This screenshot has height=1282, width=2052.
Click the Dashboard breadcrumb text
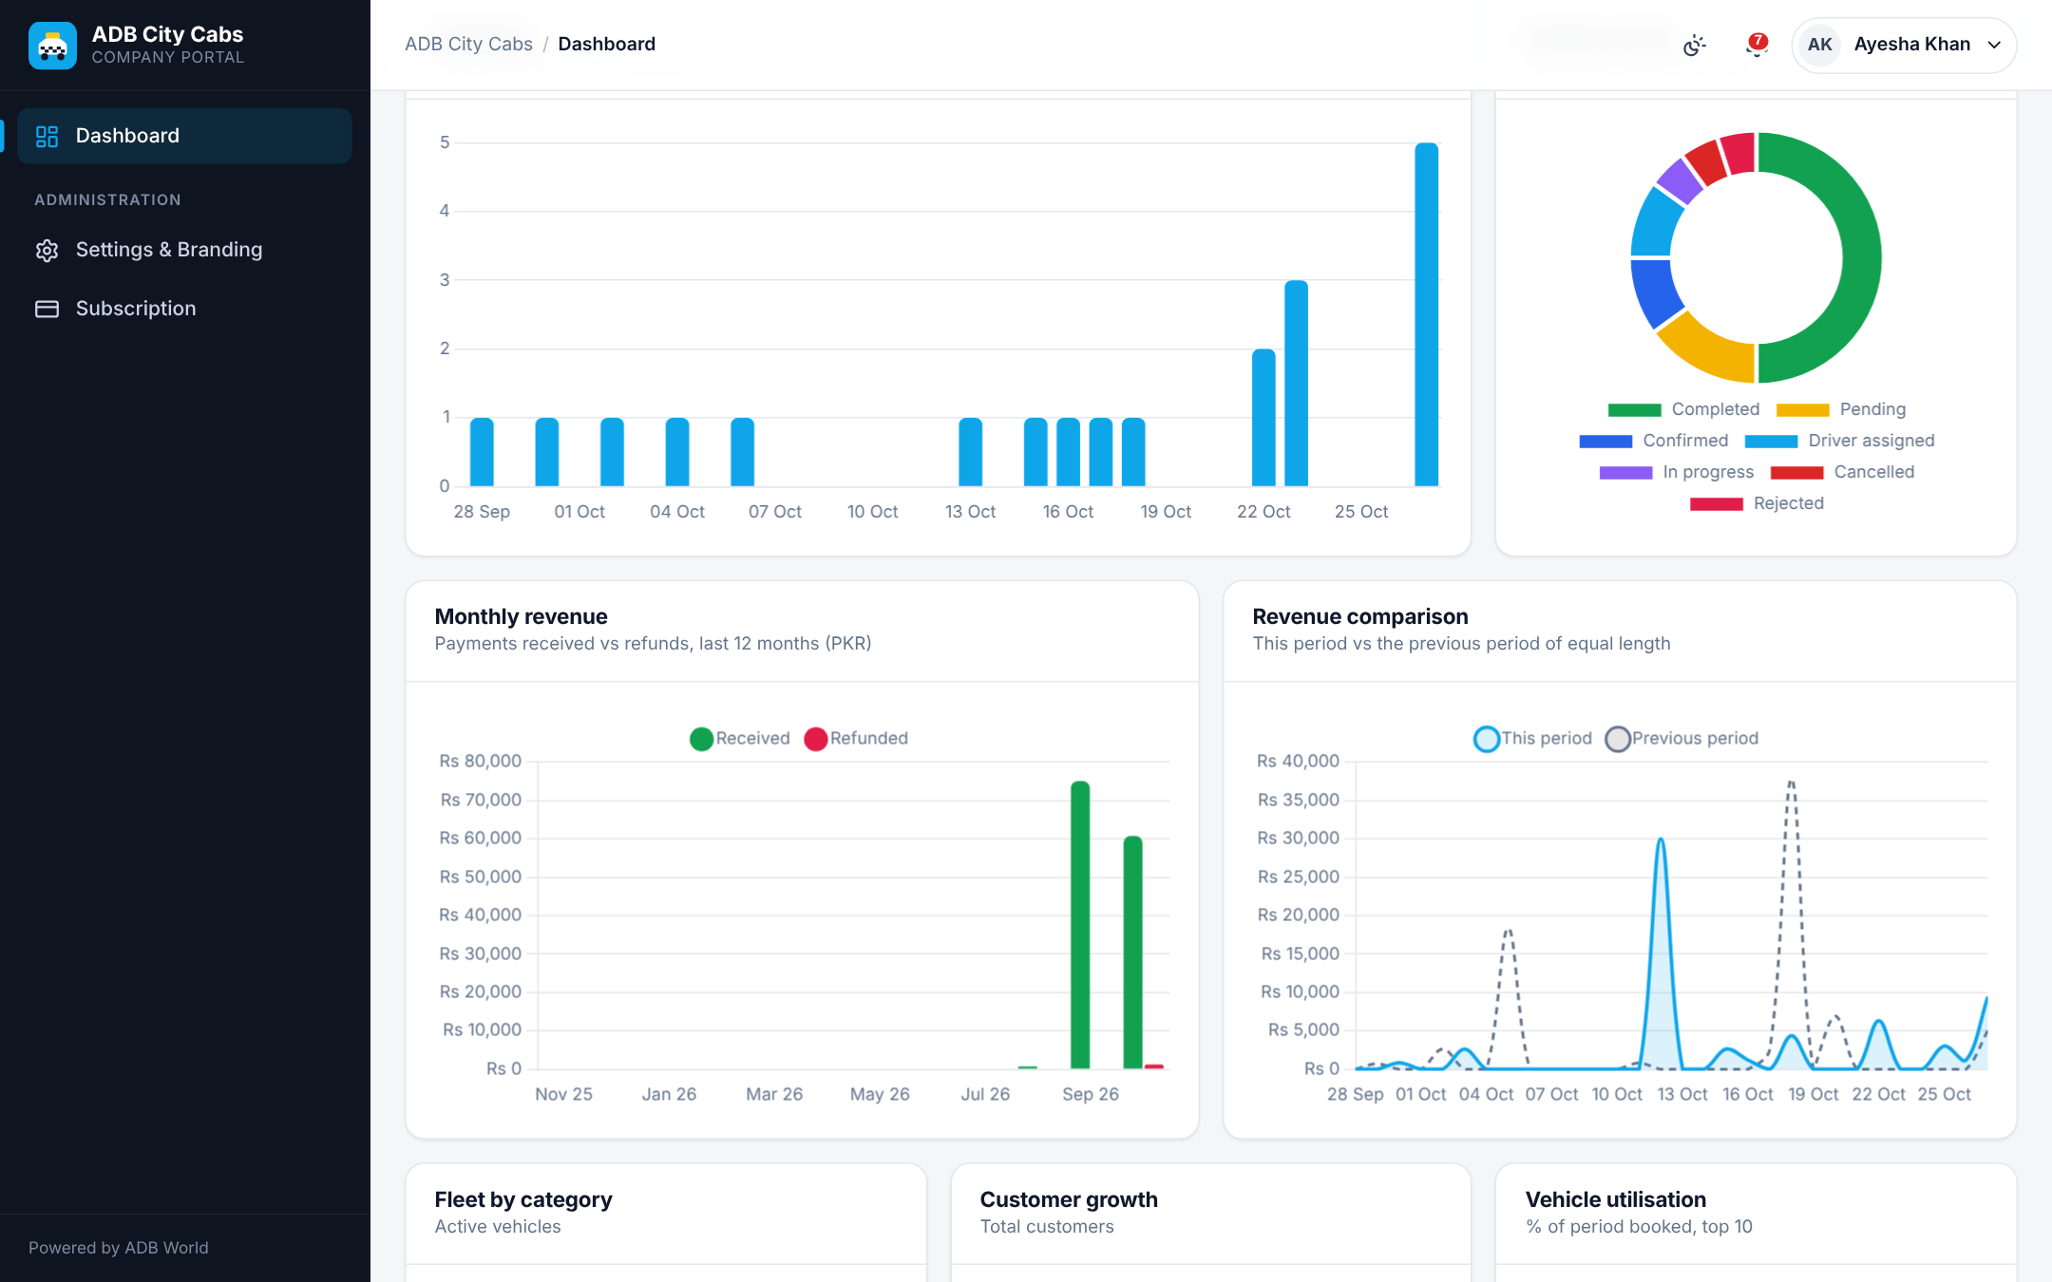point(606,44)
